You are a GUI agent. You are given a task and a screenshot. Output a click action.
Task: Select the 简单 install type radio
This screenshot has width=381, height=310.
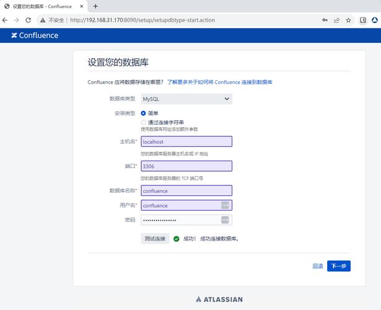pyautogui.click(x=143, y=113)
